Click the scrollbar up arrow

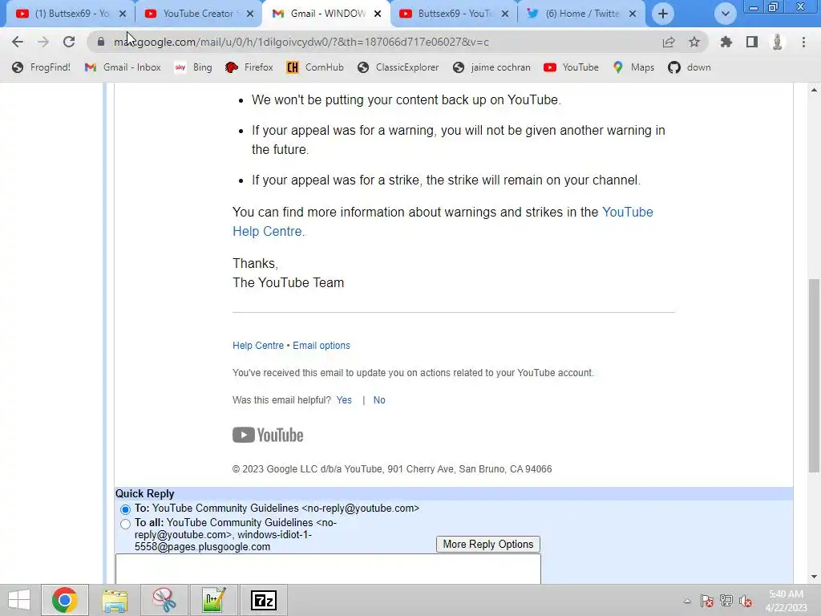pyautogui.click(x=814, y=90)
